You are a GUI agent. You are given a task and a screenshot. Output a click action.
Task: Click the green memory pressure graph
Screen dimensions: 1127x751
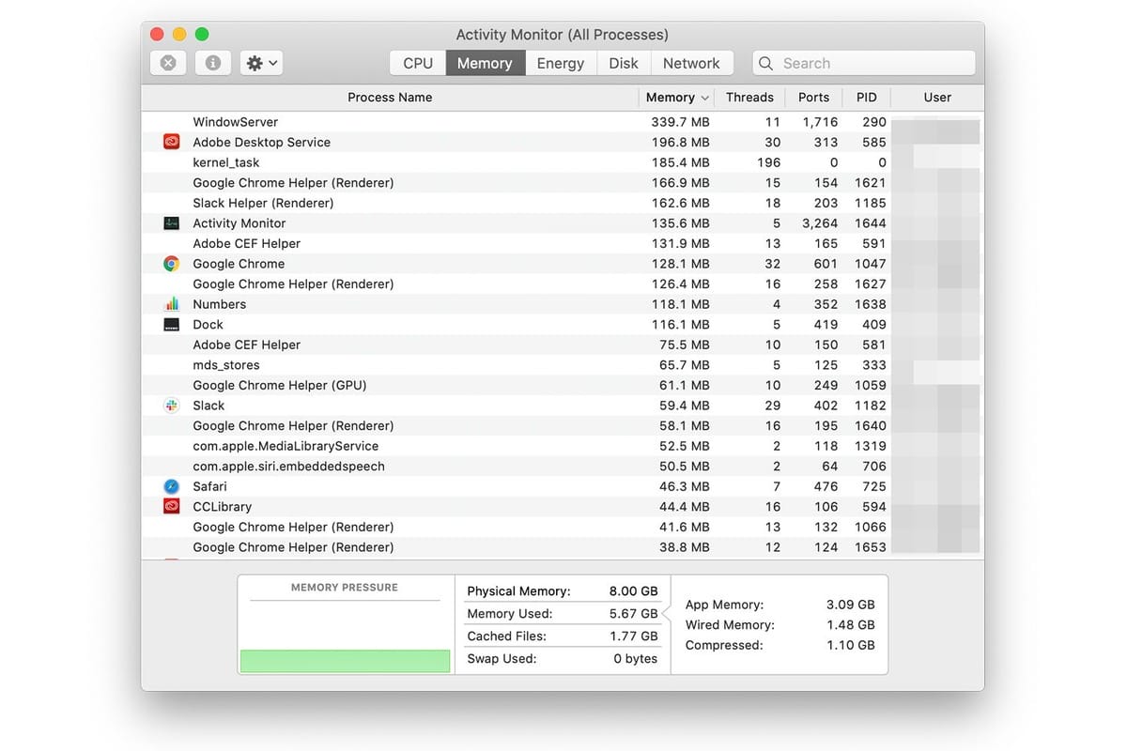click(345, 661)
